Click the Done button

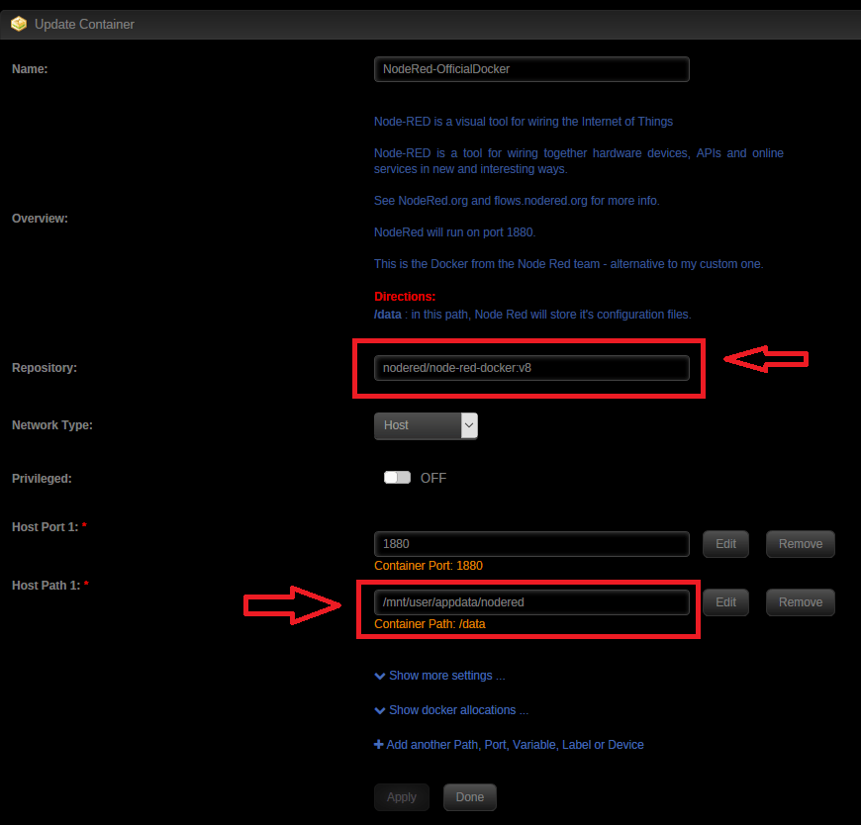469,797
